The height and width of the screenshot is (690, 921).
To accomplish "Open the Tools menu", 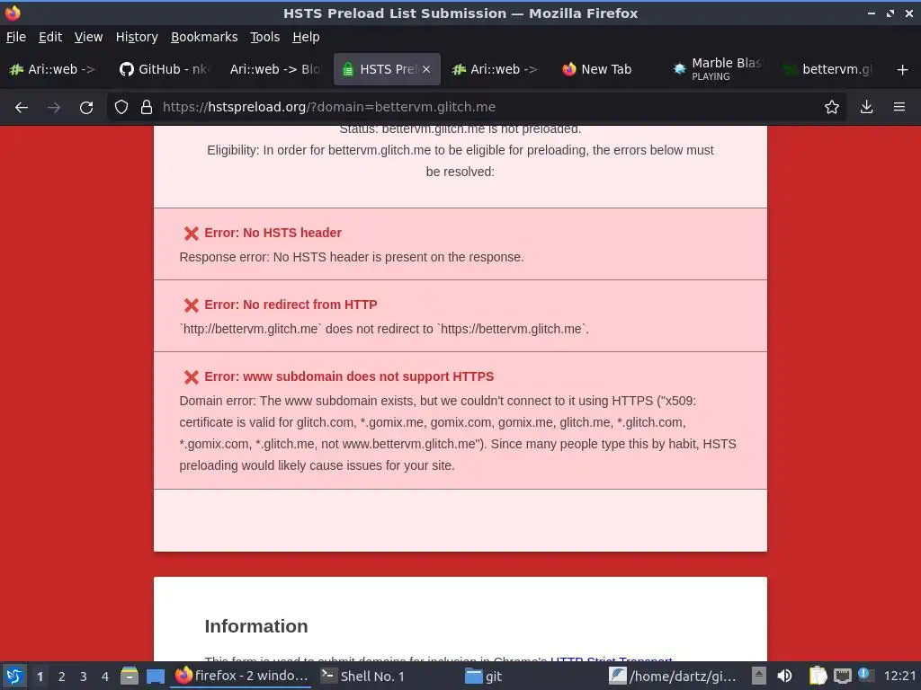I will pos(265,37).
